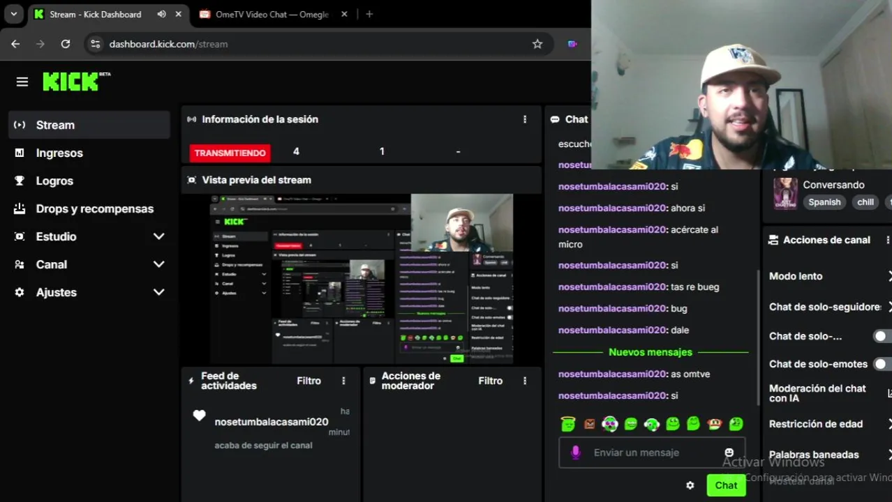This screenshot has width=892, height=502.
Task: Toggle the Chat de solo-emotes switch
Action: click(x=882, y=364)
